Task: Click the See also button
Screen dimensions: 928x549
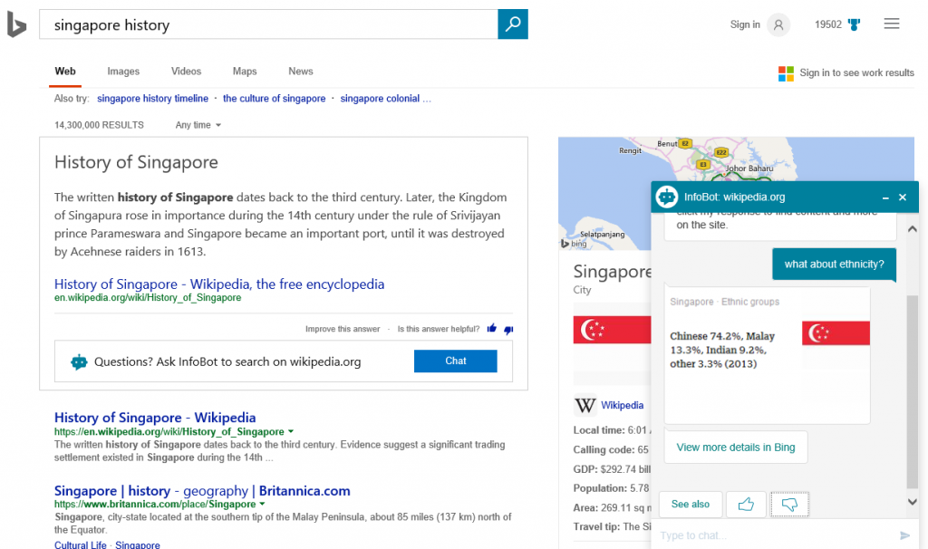Action: click(x=690, y=504)
